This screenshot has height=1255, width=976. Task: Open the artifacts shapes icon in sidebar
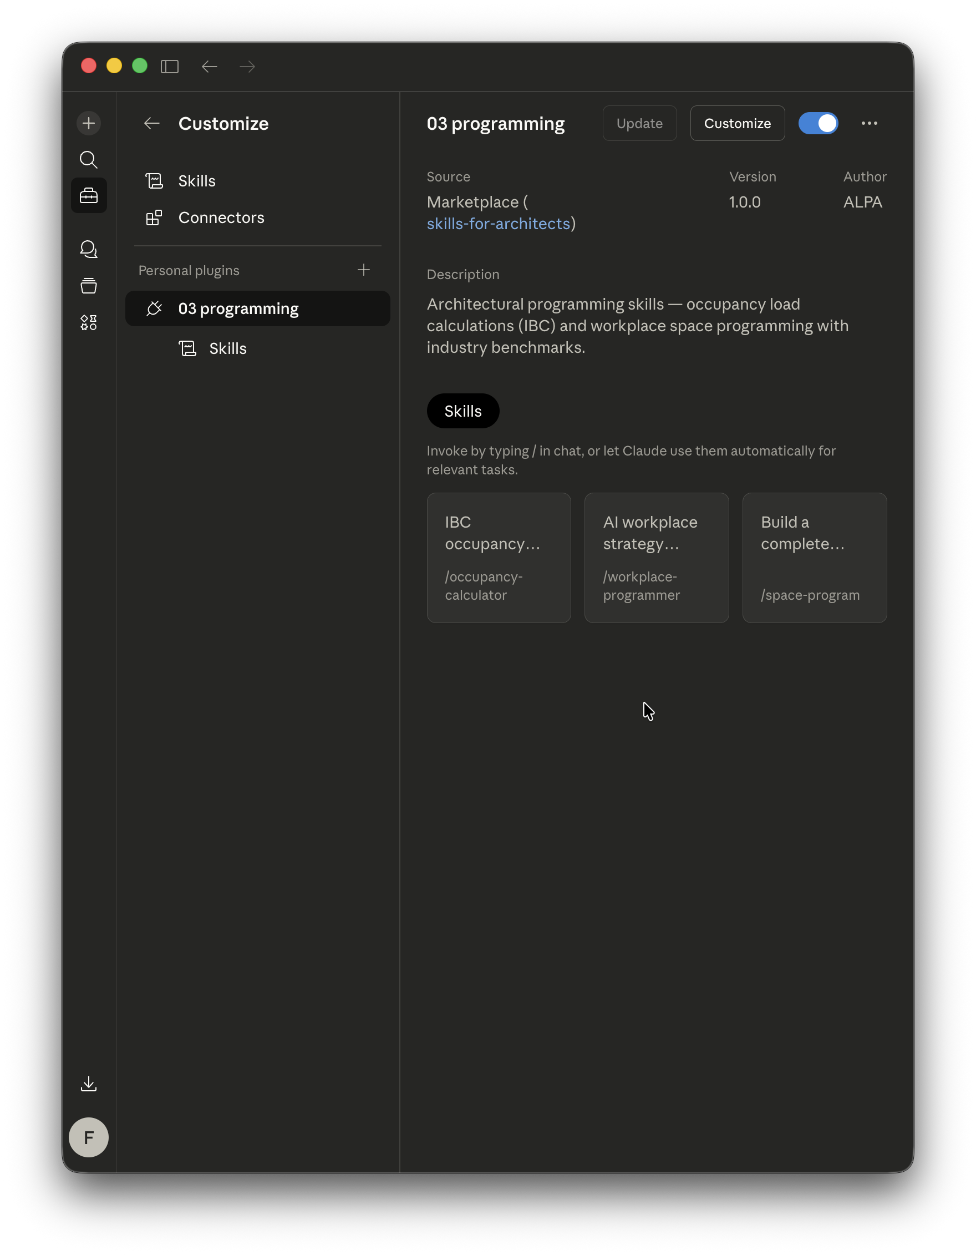click(89, 322)
